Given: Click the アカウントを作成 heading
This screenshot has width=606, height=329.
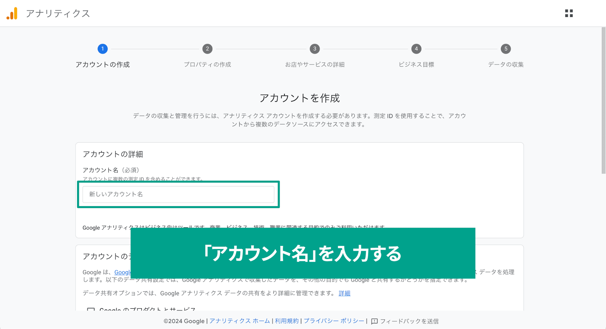Looking at the screenshot, I should [x=300, y=98].
